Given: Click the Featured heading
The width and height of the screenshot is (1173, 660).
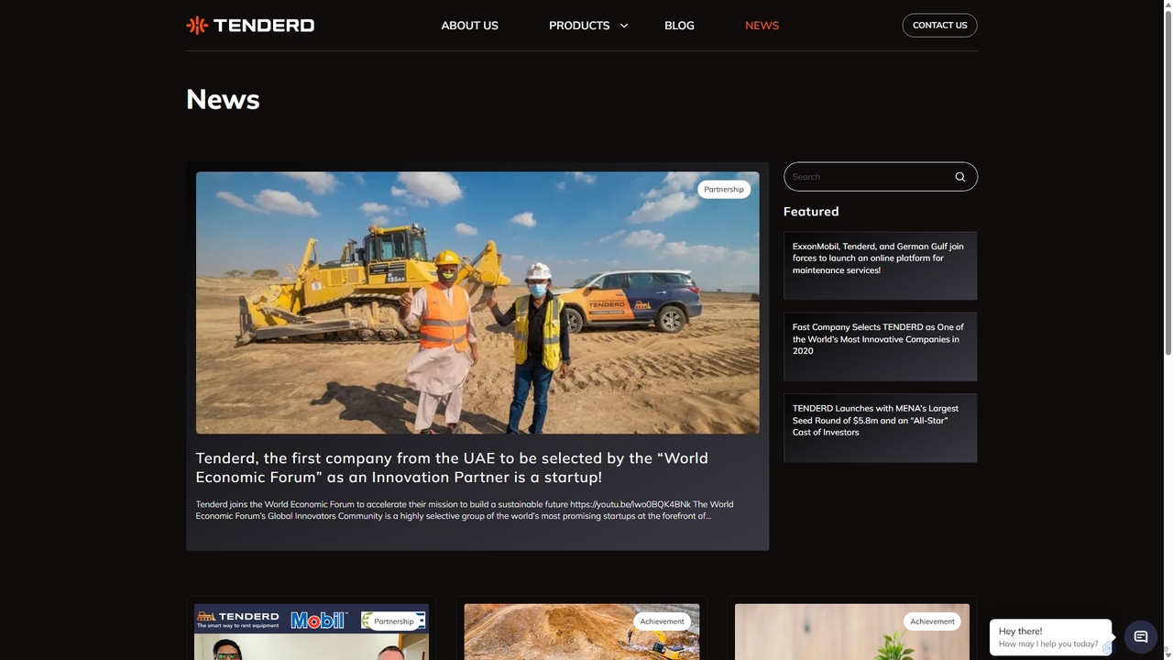Looking at the screenshot, I should pyautogui.click(x=811, y=212).
